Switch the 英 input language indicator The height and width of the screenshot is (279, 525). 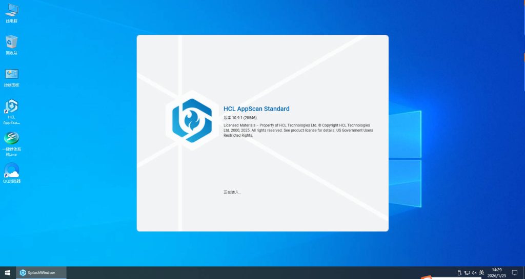click(x=482, y=273)
